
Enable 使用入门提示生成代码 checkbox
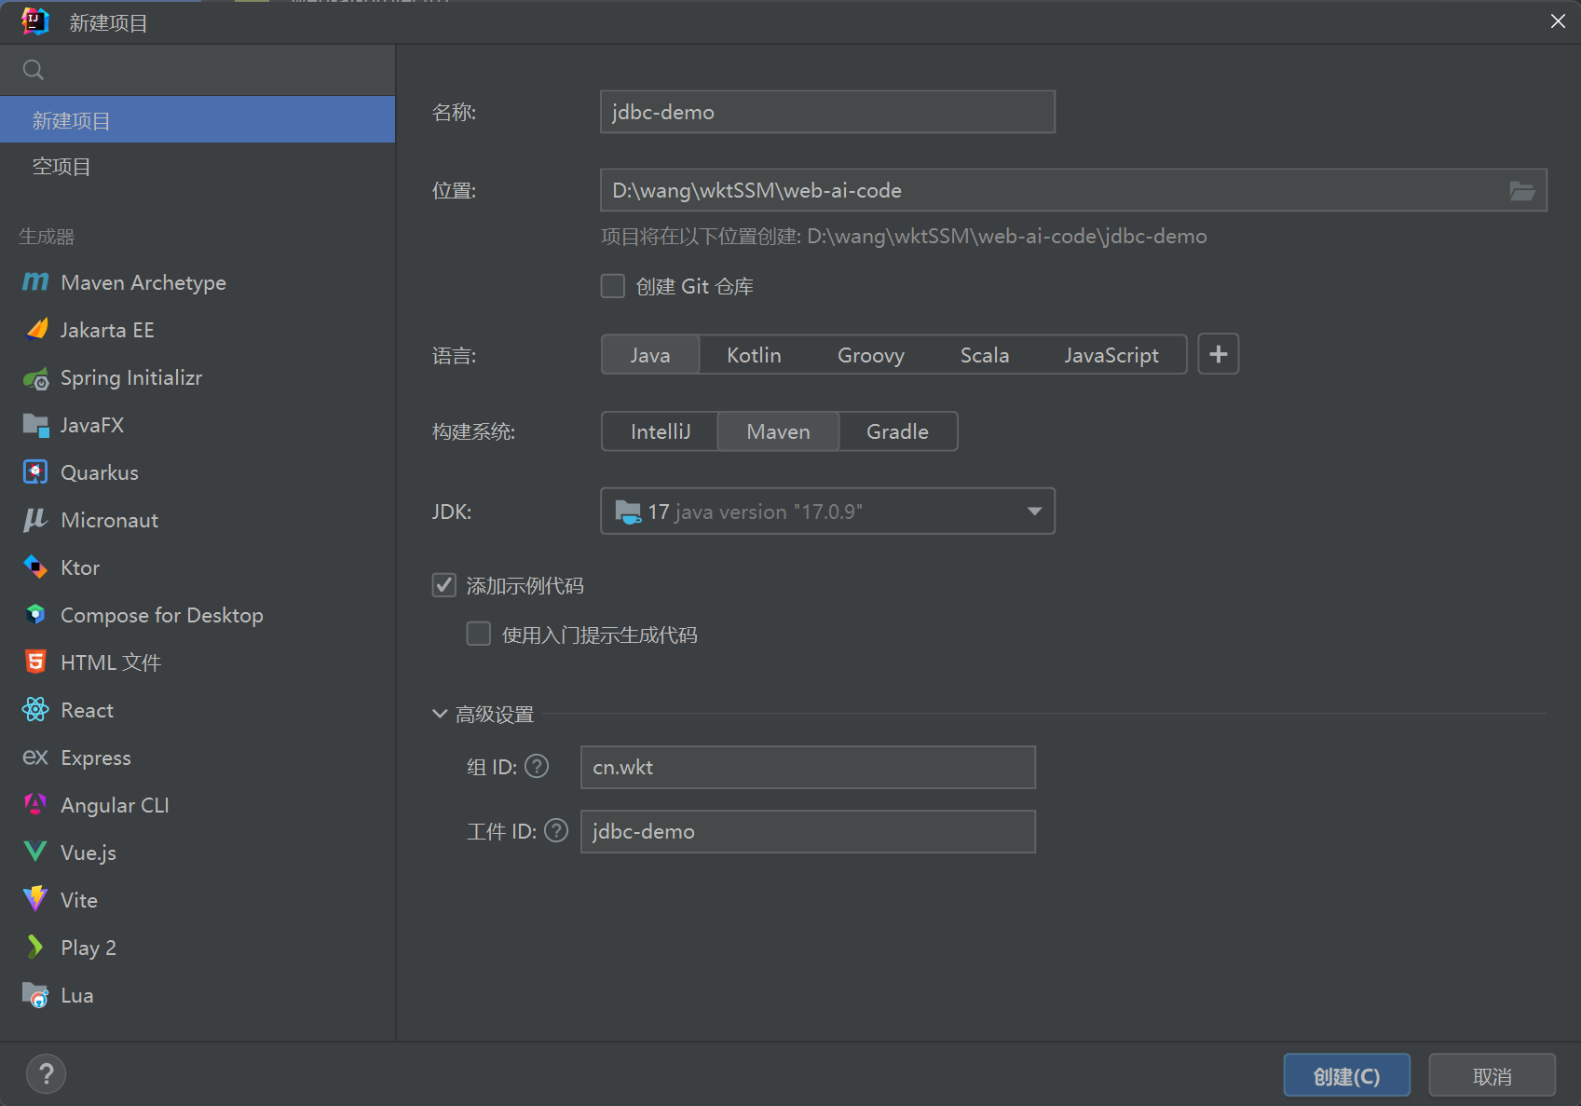click(x=479, y=635)
